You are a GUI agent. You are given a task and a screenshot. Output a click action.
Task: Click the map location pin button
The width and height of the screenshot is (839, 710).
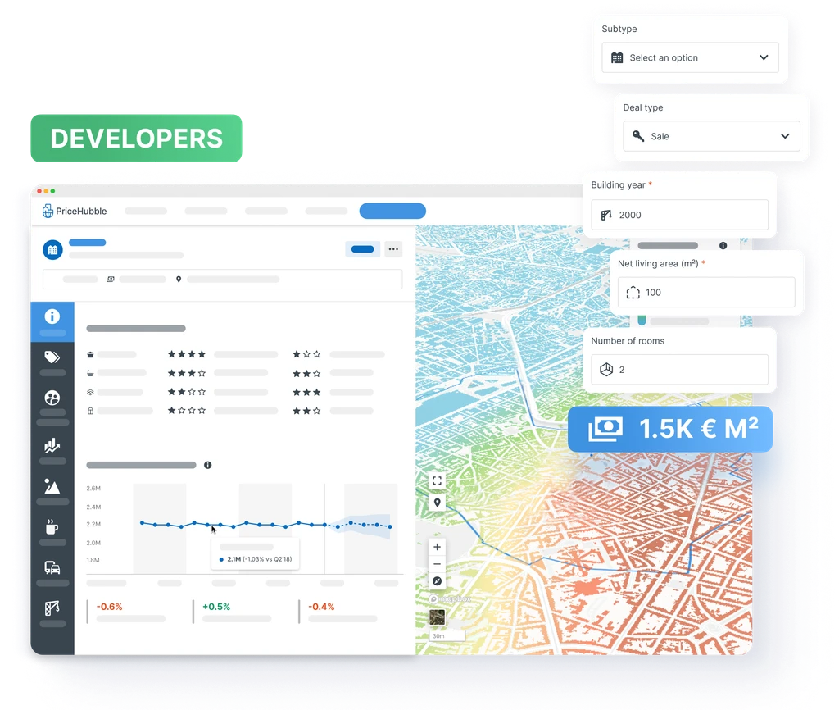click(438, 503)
